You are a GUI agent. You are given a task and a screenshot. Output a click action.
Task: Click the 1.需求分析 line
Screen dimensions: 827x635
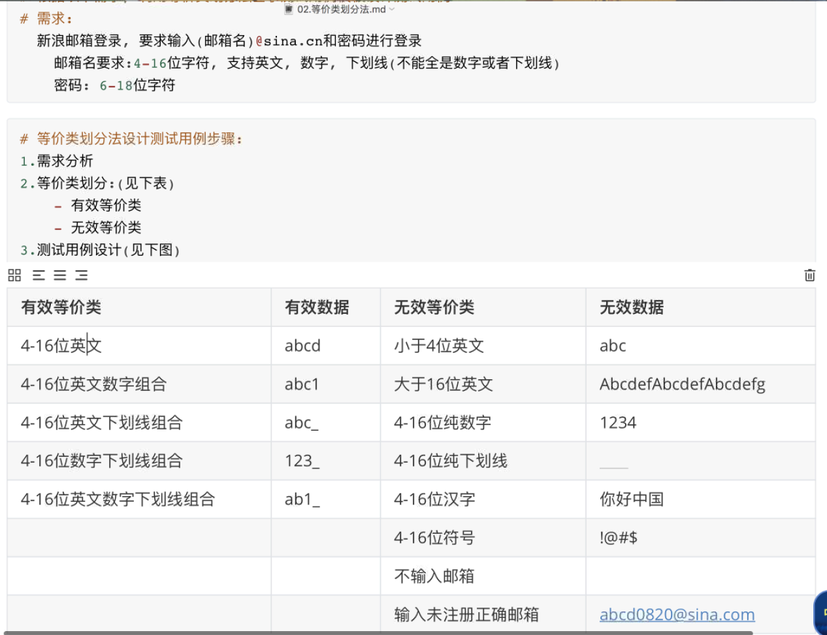pyautogui.click(x=57, y=161)
